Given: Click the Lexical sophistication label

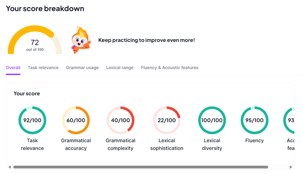Looking at the screenshot, I should click(167, 144).
